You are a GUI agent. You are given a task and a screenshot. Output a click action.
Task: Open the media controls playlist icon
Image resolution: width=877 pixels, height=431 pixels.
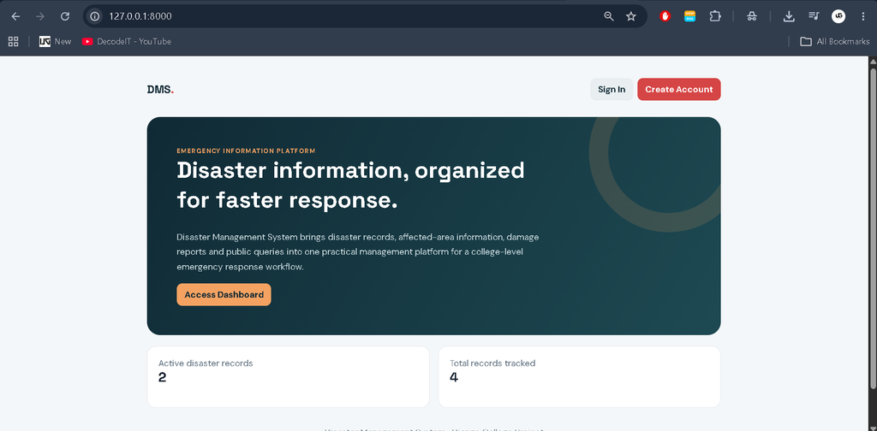pos(814,16)
